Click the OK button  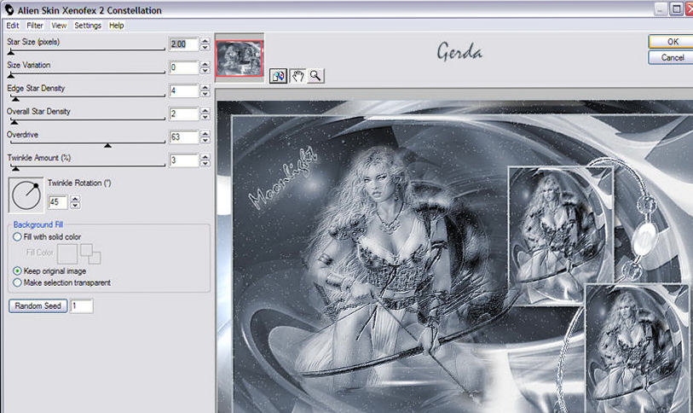tap(671, 42)
